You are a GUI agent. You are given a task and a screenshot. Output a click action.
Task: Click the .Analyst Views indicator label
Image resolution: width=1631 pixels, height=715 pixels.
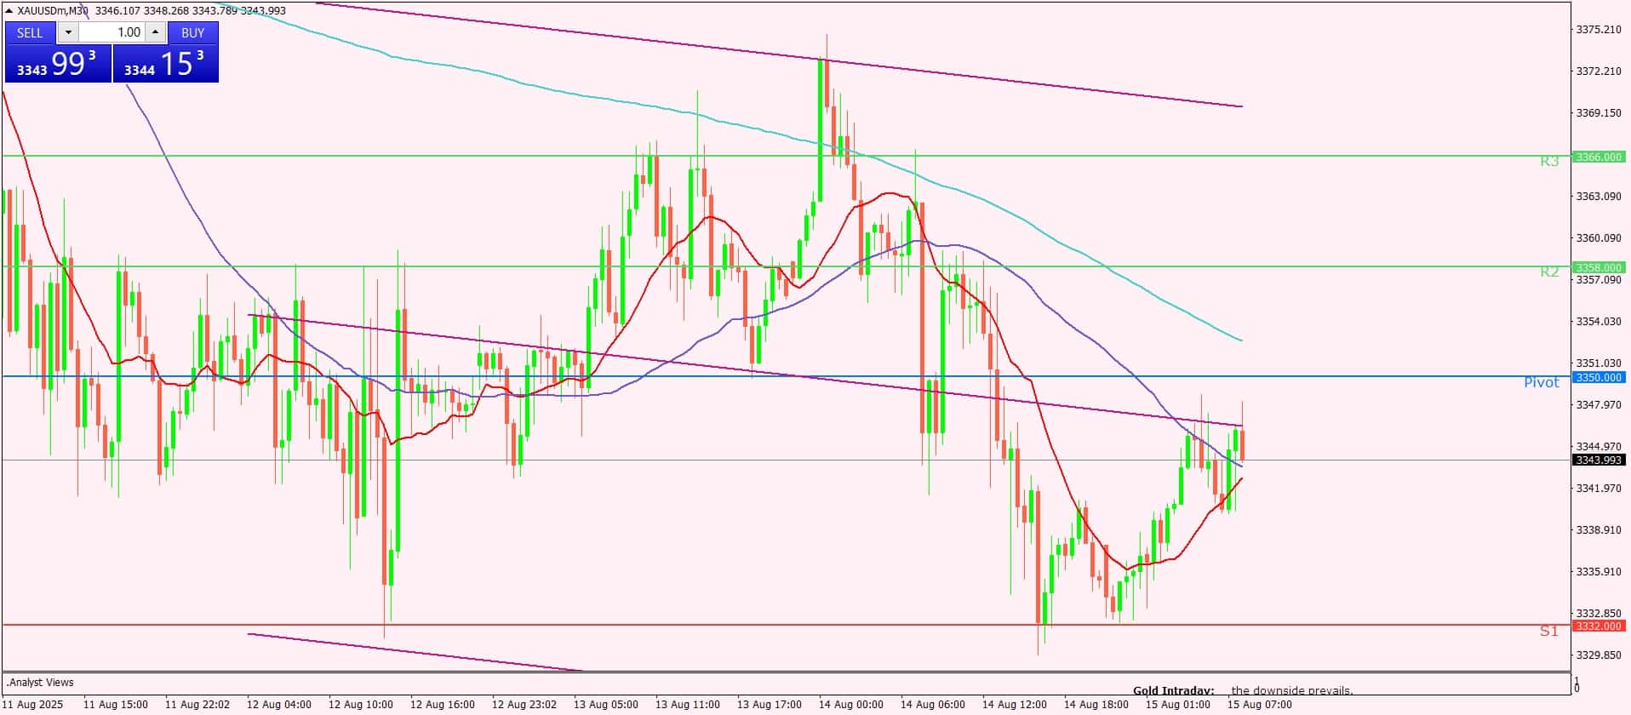pyautogui.click(x=40, y=682)
